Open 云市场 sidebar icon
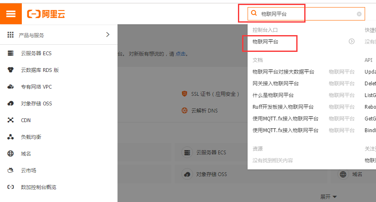This screenshot has height=202, width=376. coord(10,170)
